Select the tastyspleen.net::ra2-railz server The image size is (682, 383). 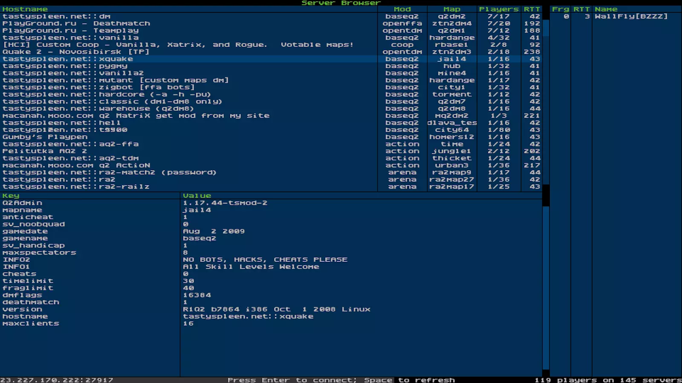(x=271, y=187)
